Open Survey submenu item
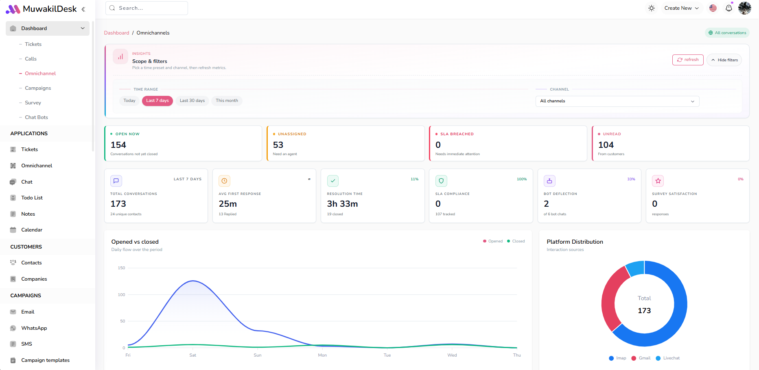 [x=33, y=103]
